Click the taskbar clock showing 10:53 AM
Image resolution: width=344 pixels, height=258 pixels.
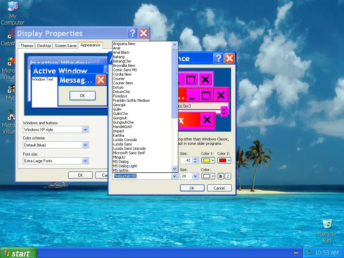tap(327, 253)
